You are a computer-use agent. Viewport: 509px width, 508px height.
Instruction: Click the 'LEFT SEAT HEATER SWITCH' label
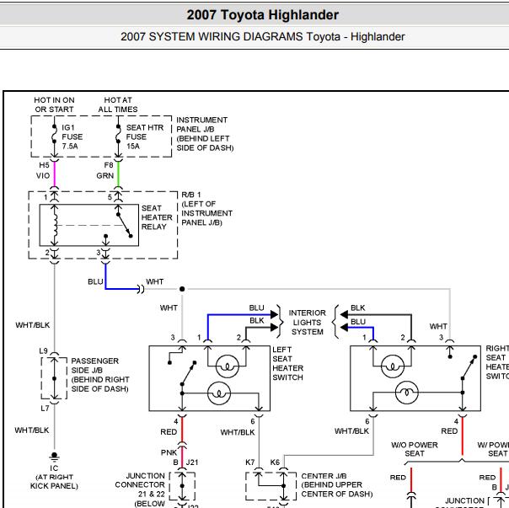coord(287,363)
